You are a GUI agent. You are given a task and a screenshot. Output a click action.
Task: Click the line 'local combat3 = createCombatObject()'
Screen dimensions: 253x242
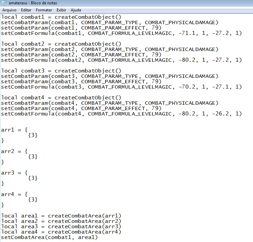click(x=61, y=71)
